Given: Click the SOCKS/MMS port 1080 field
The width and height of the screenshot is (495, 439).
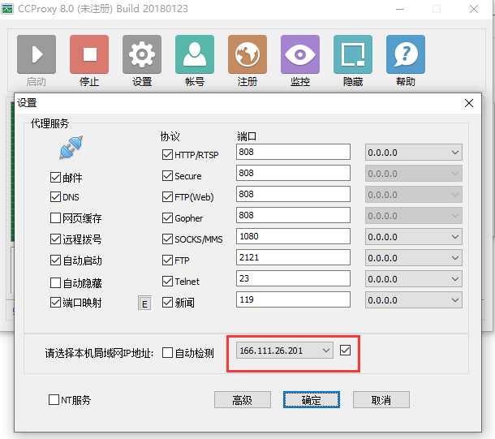Looking at the screenshot, I should point(293,236).
